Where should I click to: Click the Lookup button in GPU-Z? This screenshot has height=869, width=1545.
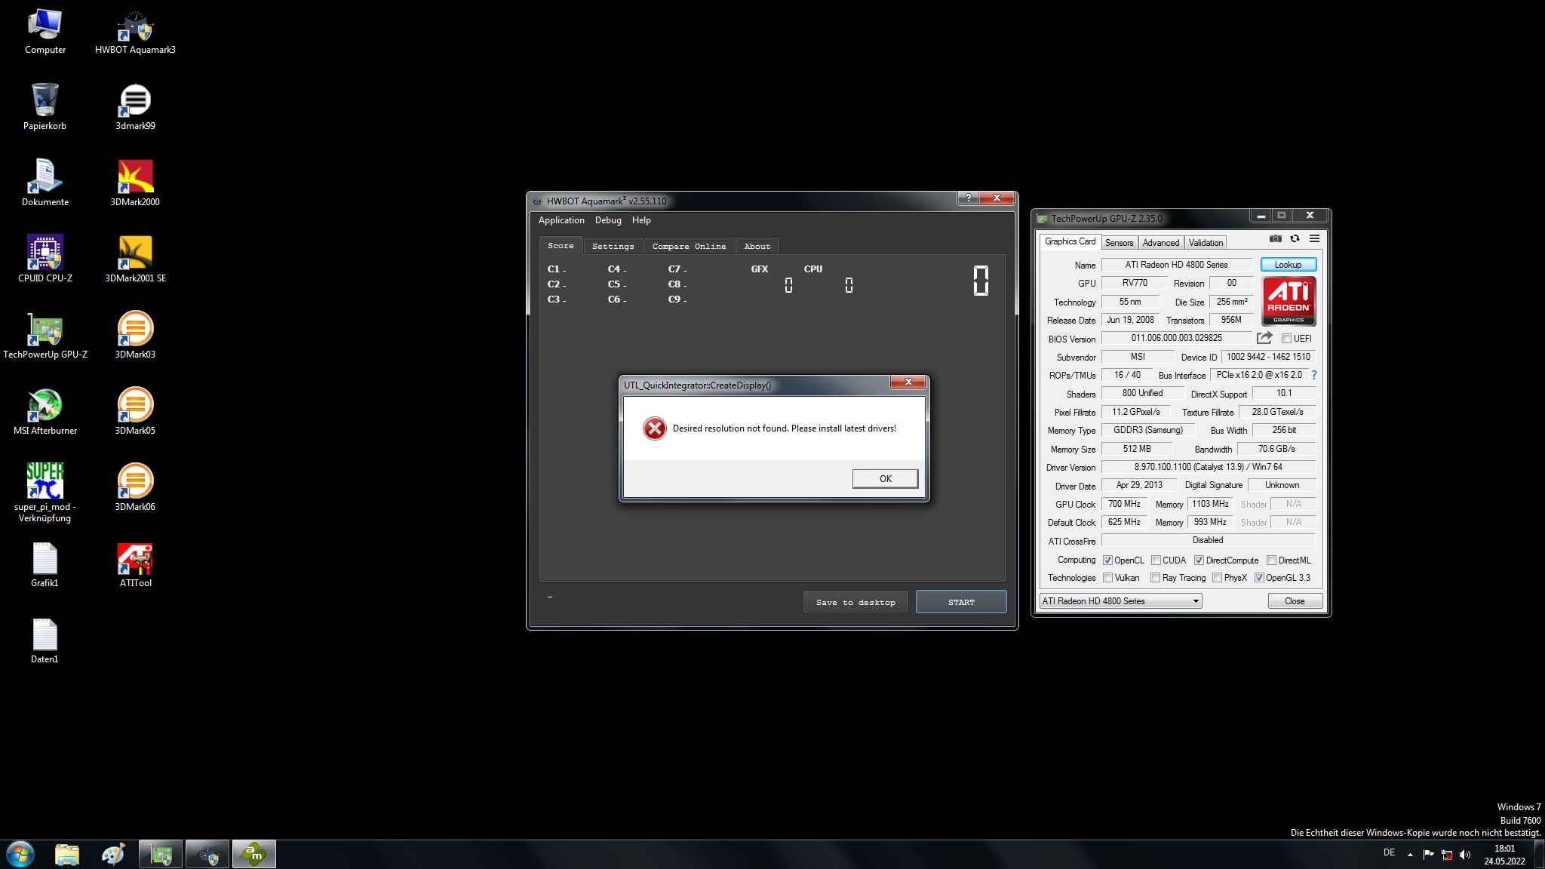click(x=1288, y=265)
